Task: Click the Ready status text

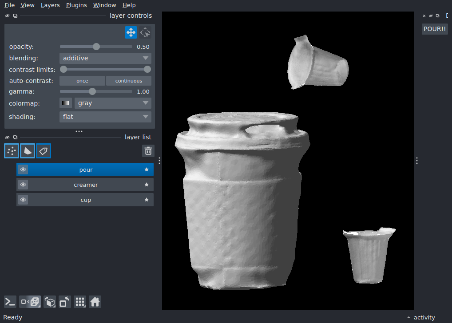Action: coord(13,317)
